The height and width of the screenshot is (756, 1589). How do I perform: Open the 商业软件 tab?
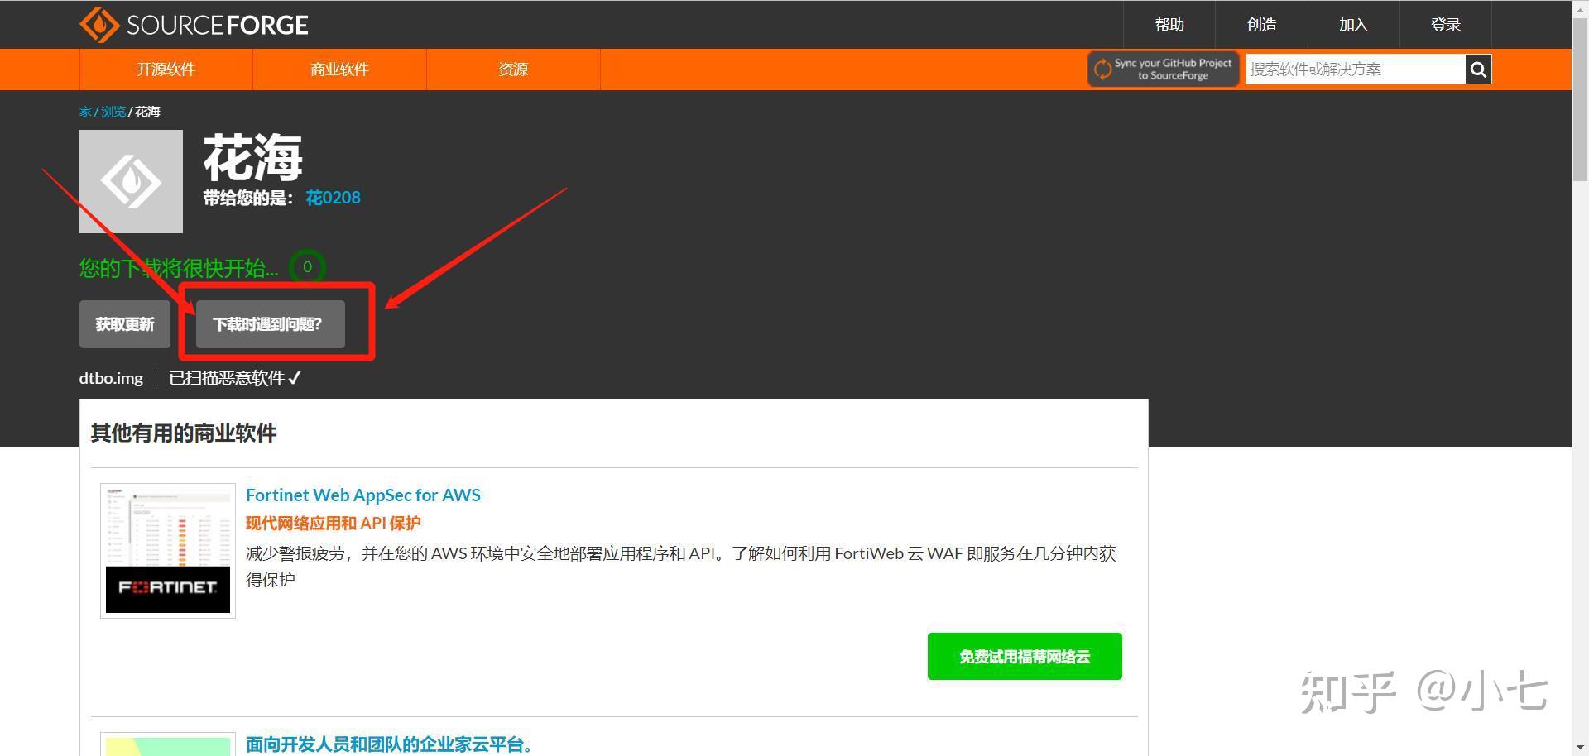click(x=339, y=69)
